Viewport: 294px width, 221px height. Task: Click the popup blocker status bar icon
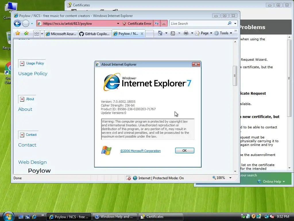(128, 178)
